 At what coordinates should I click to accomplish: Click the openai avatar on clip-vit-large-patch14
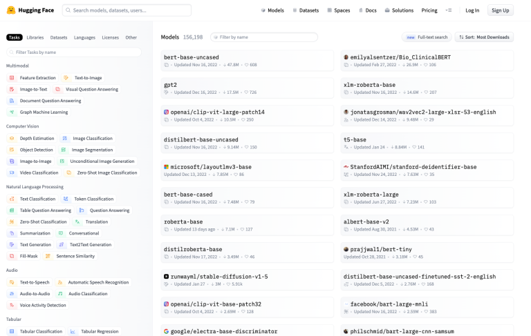click(167, 112)
